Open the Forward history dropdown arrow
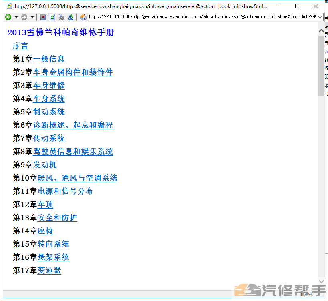Screen dimensions: 328x301 coord(32,17)
